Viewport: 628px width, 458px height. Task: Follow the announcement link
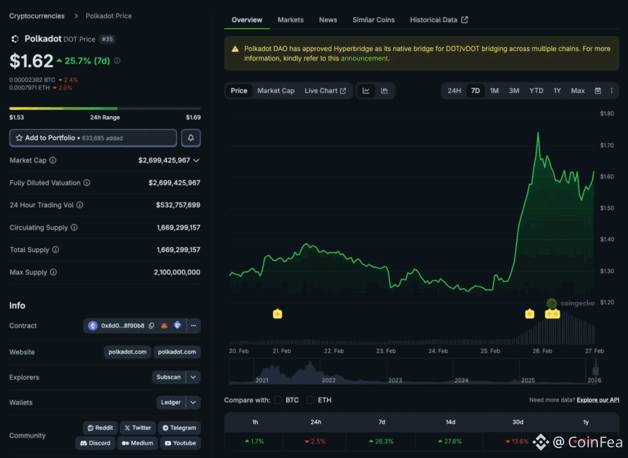click(364, 58)
